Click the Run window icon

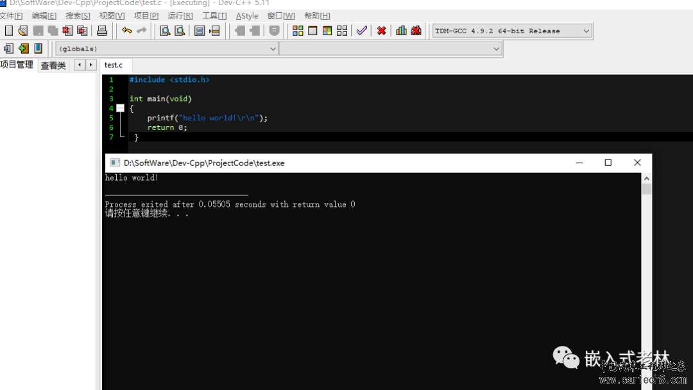tap(312, 31)
